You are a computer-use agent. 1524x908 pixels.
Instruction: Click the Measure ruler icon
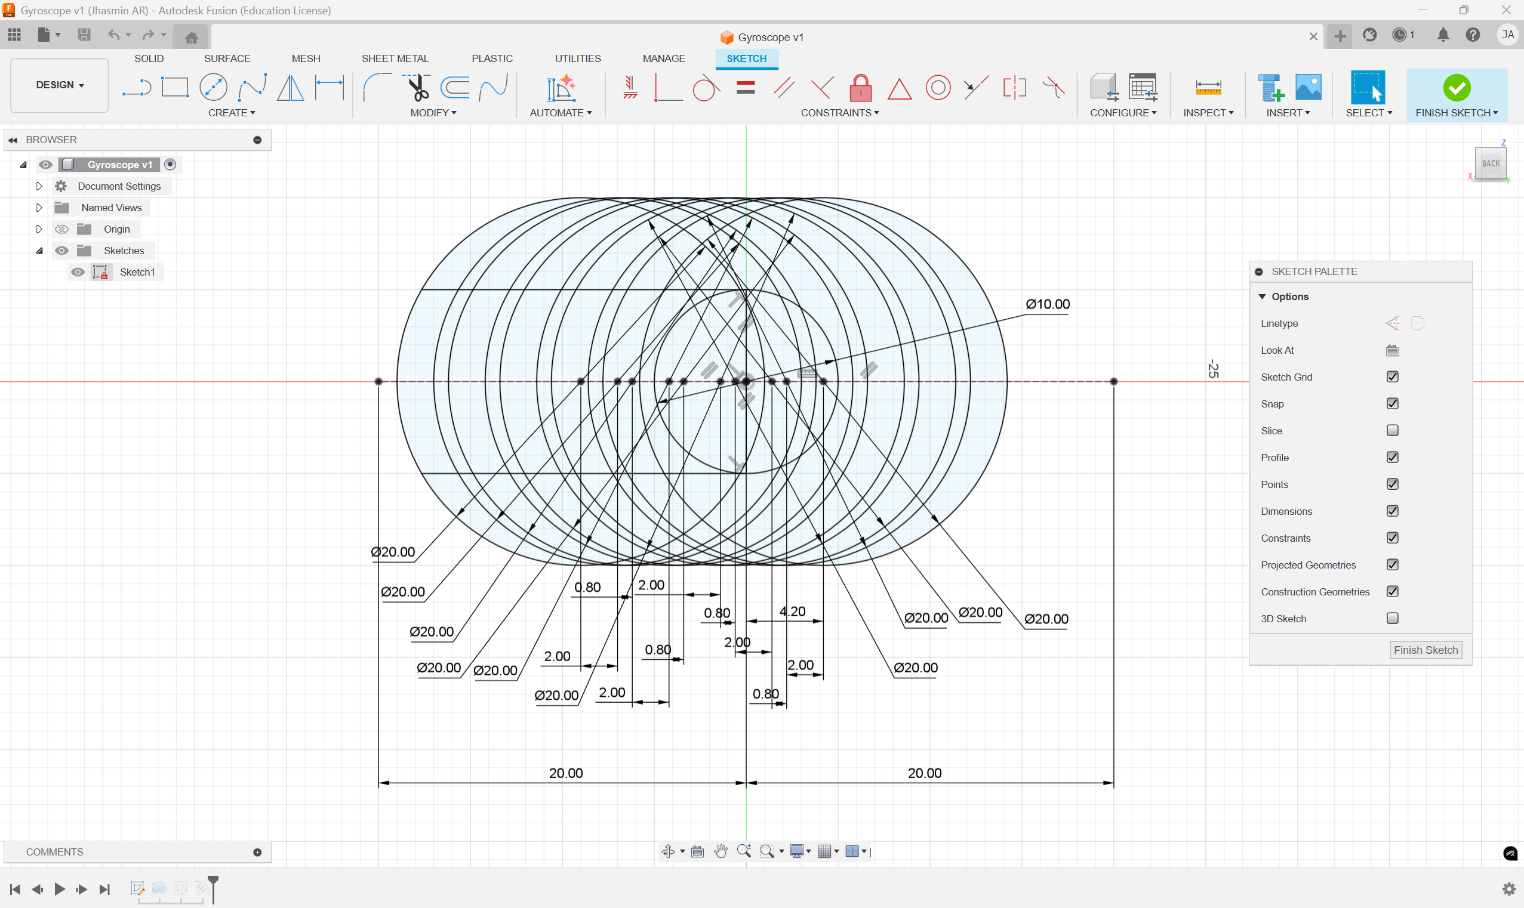pos(1208,88)
